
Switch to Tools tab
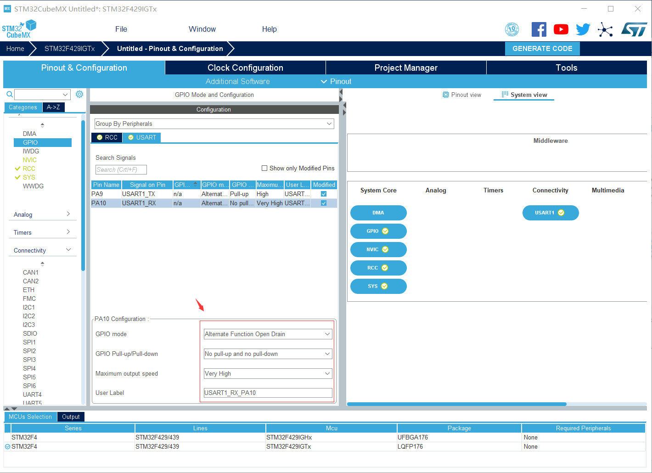567,68
